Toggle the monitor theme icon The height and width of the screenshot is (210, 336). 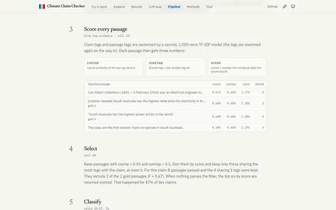(293, 7)
